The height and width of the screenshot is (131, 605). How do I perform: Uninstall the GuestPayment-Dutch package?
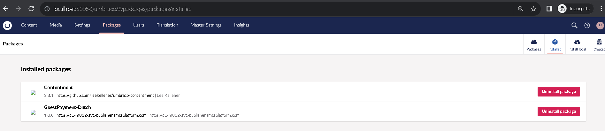click(558, 112)
